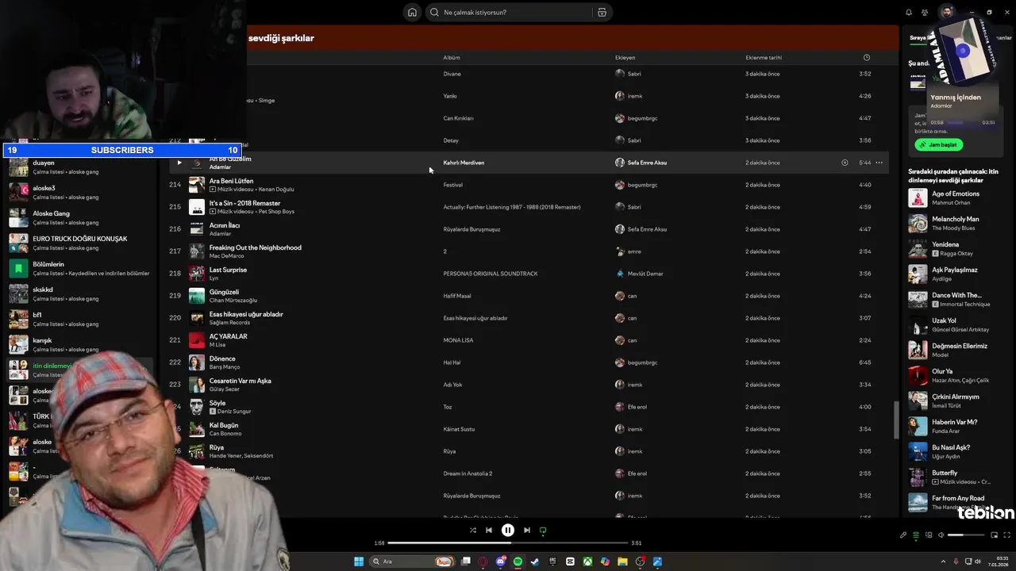Add the highlighted Adamlar track to liked songs
The height and width of the screenshot is (571, 1016).
pos(845,163)
